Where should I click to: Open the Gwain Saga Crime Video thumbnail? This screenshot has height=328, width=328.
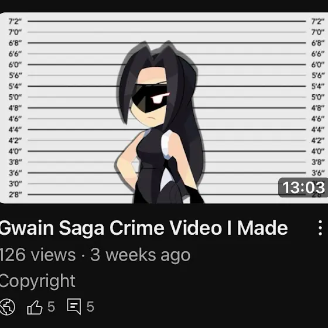pos(164,108)
